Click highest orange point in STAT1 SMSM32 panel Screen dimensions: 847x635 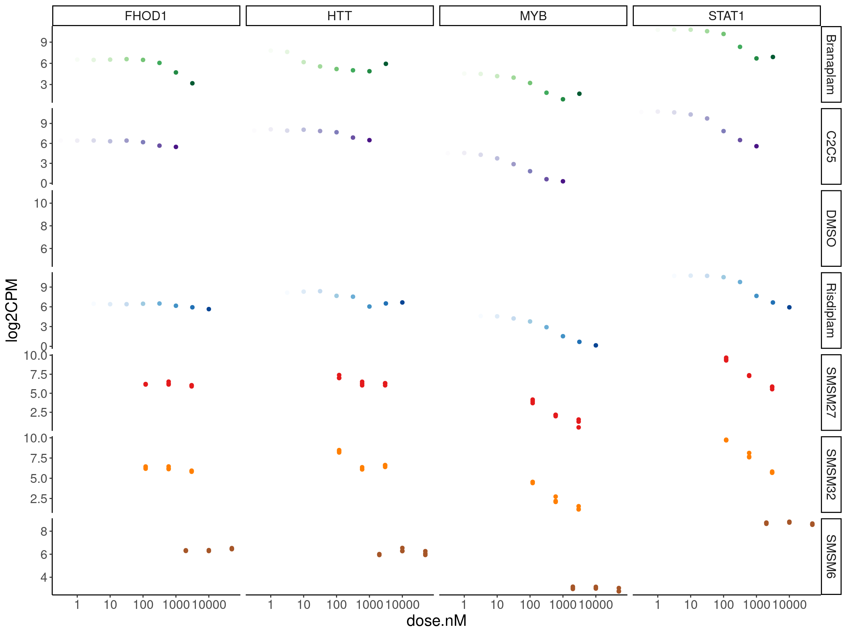click(x=726, y=440)
